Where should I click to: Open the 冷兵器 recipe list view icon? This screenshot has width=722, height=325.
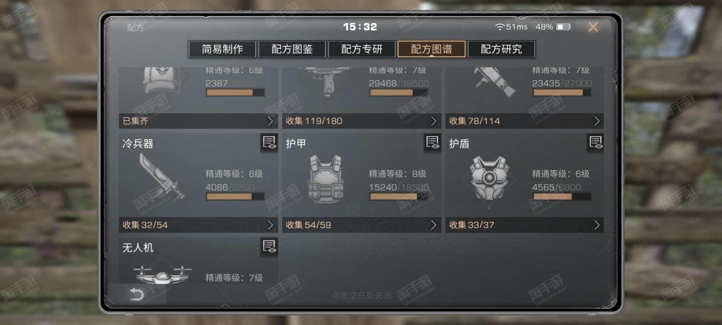(x=269, y=143)
